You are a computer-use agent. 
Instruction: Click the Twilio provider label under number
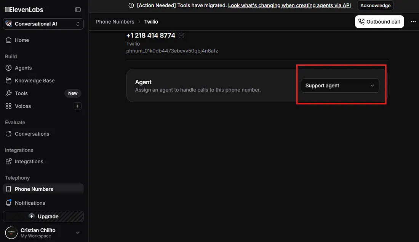[133, 43]
